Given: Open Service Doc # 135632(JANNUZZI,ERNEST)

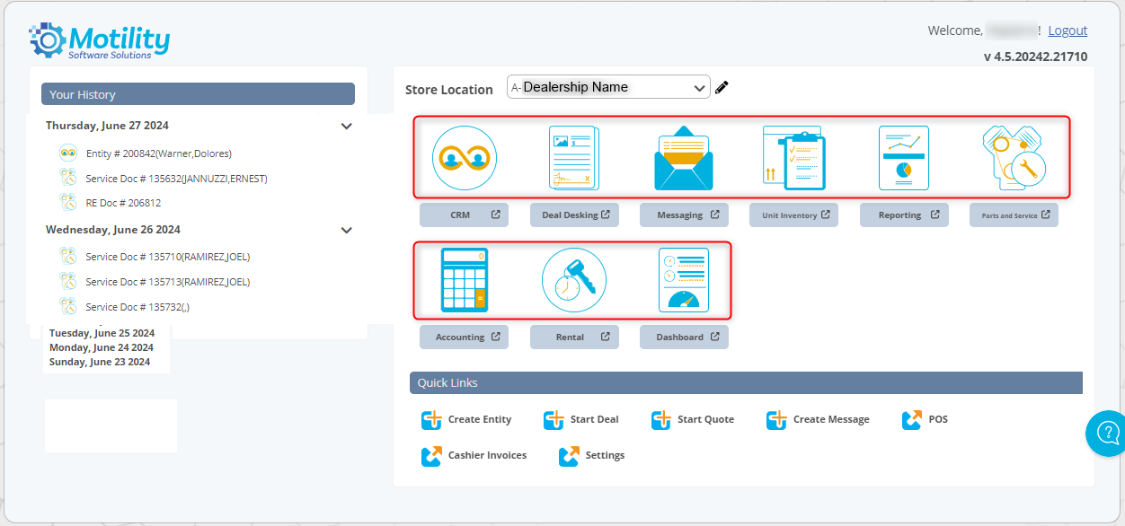Looking at the screenshot, I should (x=176, y=179).
